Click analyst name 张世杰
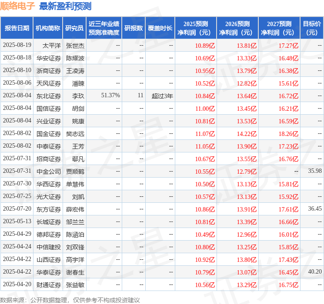Image resolution: width=324 pixels, height=304 pixels. (75, 46)
